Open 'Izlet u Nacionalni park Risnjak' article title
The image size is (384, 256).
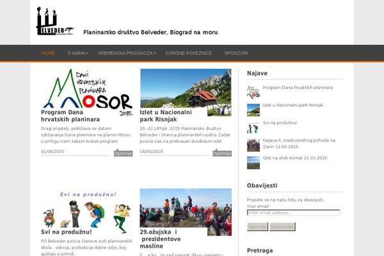pos(166,116)
